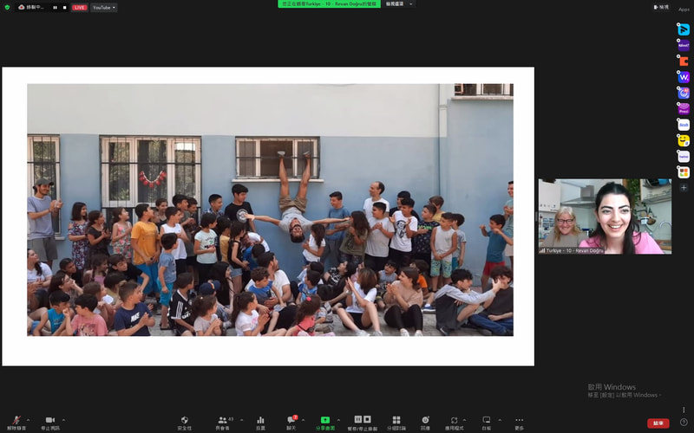The height and width of the screenshot is (433, 694).
Task: Open audio options arrow beside microphone
Action: 29,420
